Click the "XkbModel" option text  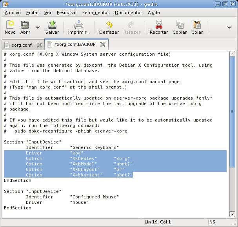(x=84, y=164)
